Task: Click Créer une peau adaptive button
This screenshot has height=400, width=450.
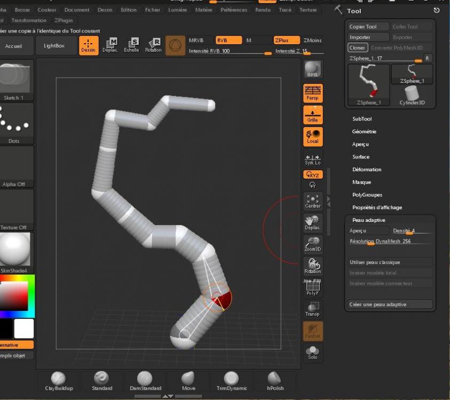Action: (x=390, y=305)
